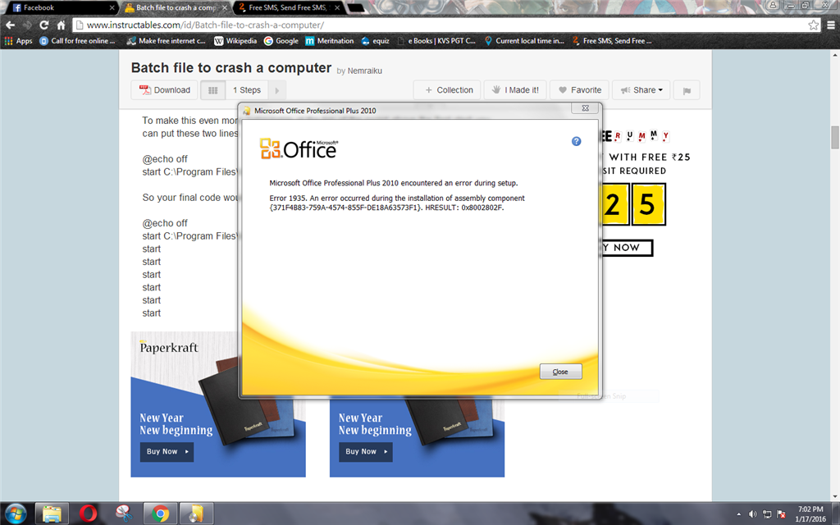Screen dimensions: 840x525
Task: Go to next step arrow
Action: 277,90
